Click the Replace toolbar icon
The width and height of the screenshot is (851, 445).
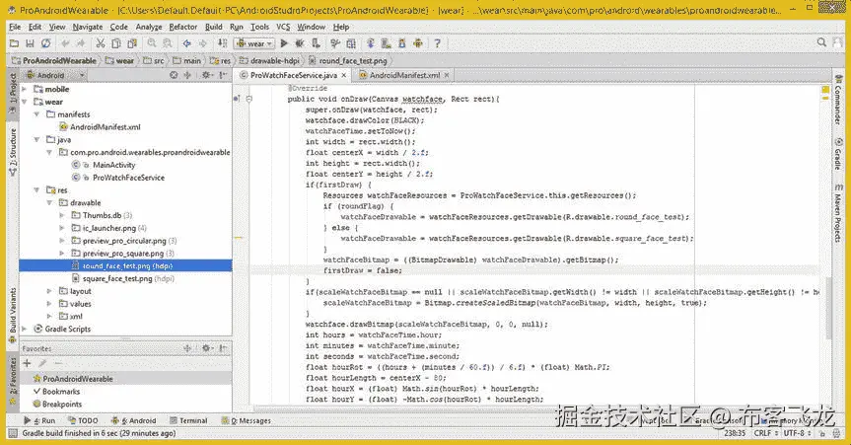click(168, 43)
